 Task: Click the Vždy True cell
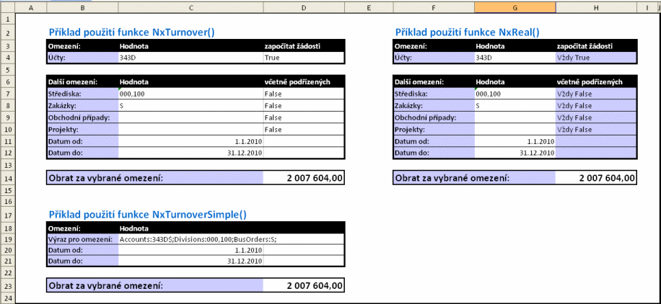[596, 58]
